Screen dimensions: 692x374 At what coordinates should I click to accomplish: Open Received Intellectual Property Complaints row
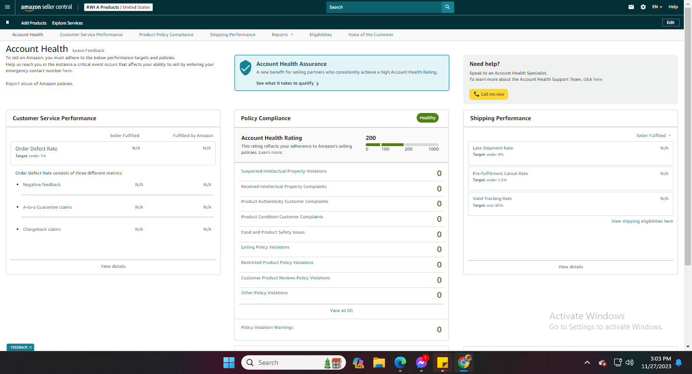pyautogui.click(x=341, y=188)
